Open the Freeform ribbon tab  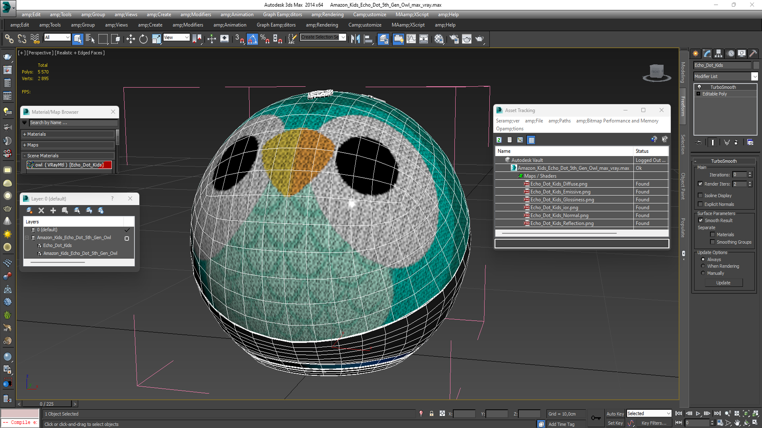[x=683, y=106]
